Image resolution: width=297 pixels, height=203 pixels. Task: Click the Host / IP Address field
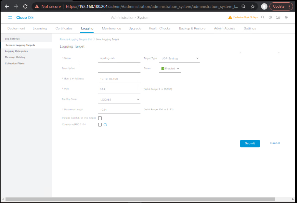pyautogui.click(x=119, y=79)
